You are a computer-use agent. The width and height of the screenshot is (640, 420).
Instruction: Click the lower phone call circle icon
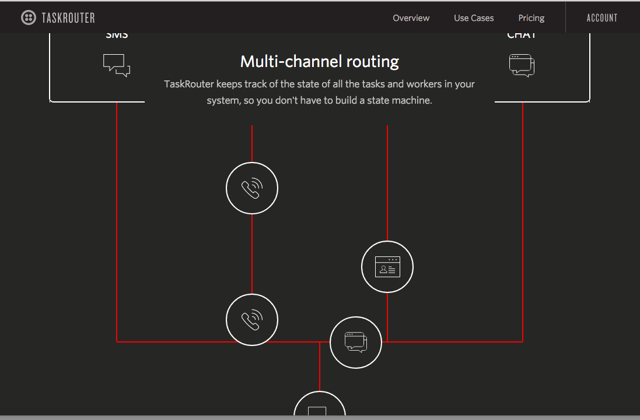tap(252, 320)
